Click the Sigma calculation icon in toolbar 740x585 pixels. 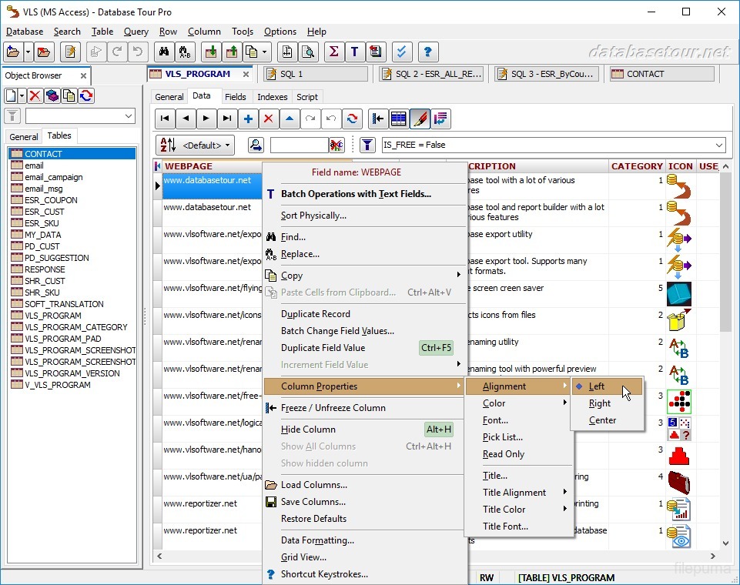point(333,52)
